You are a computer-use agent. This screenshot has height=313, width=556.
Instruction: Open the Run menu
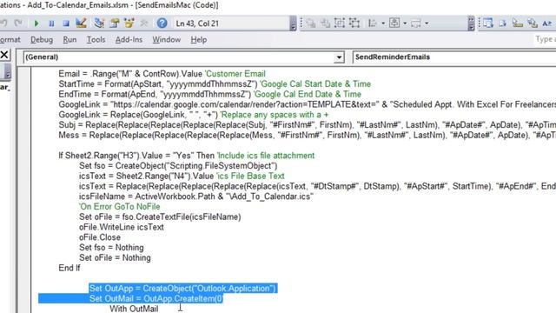tap(69, 40)
